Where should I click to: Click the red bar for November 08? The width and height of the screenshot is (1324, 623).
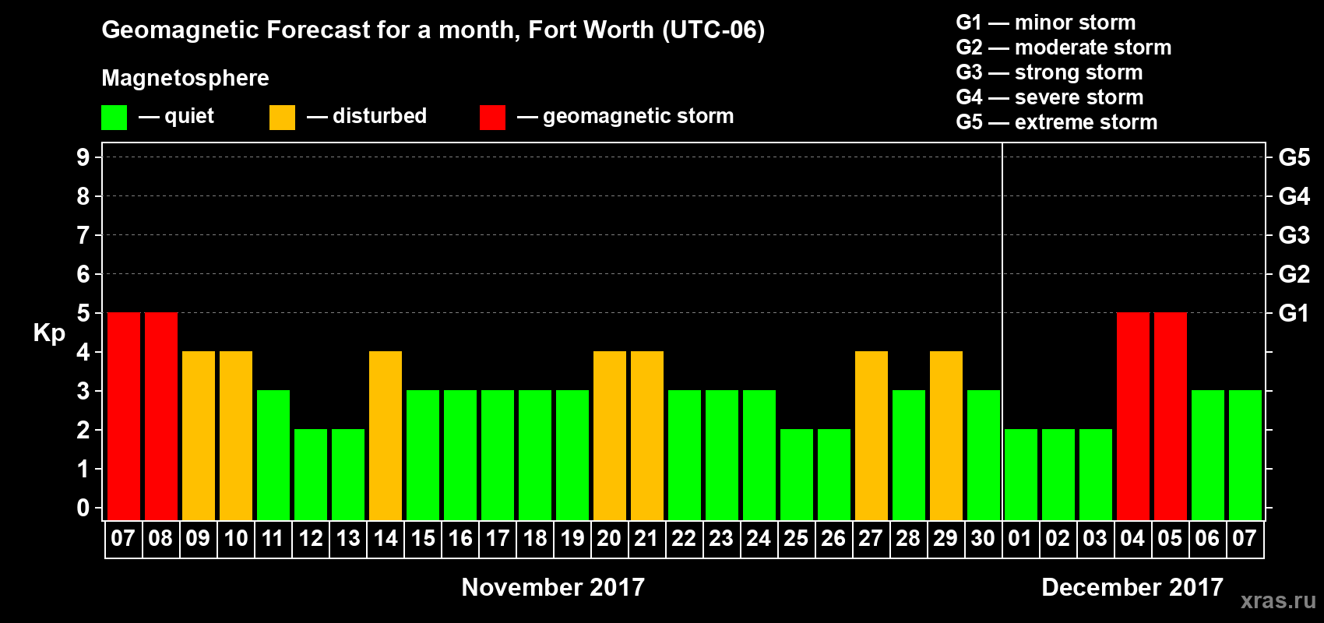[x=161, y=416]
